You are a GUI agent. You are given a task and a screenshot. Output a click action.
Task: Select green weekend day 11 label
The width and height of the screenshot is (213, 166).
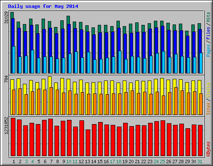(x=75, y=161)
